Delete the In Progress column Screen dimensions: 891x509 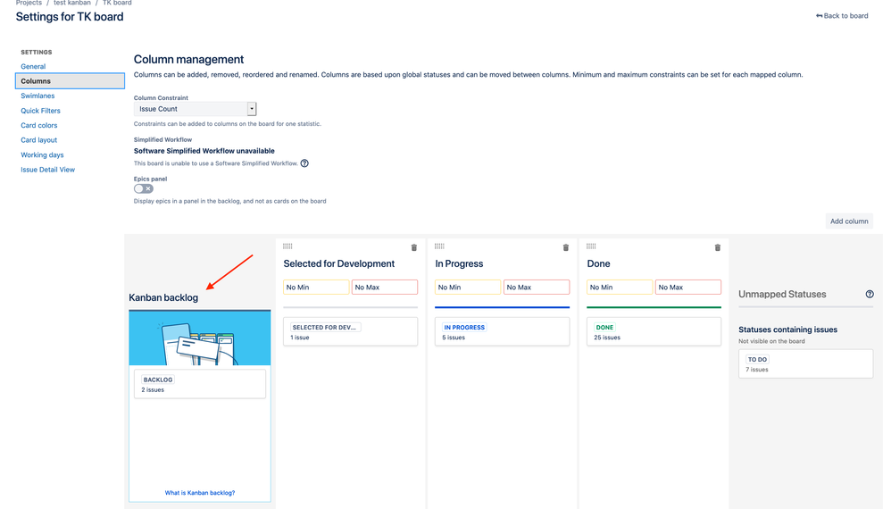[x=565, y=247]
